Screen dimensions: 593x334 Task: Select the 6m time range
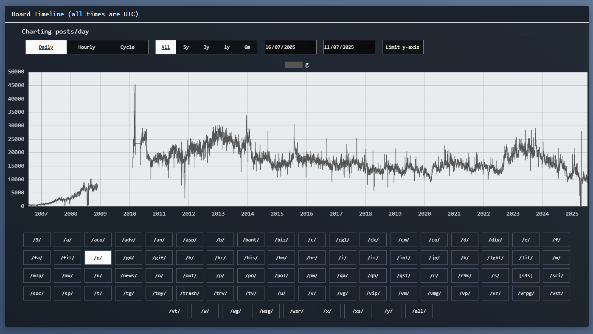247,47
